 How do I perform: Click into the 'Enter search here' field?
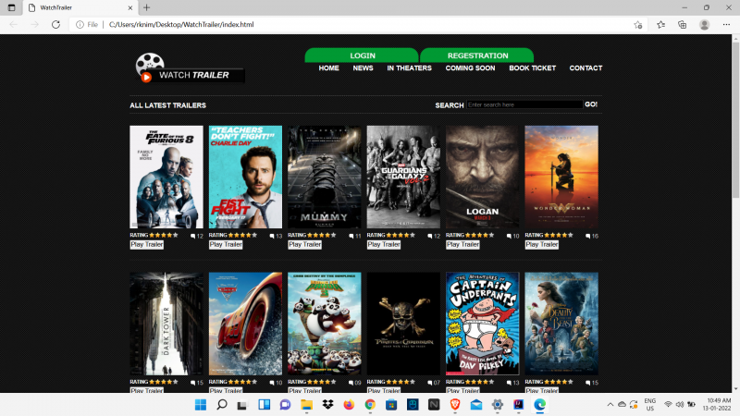click(x=524, y=104)
